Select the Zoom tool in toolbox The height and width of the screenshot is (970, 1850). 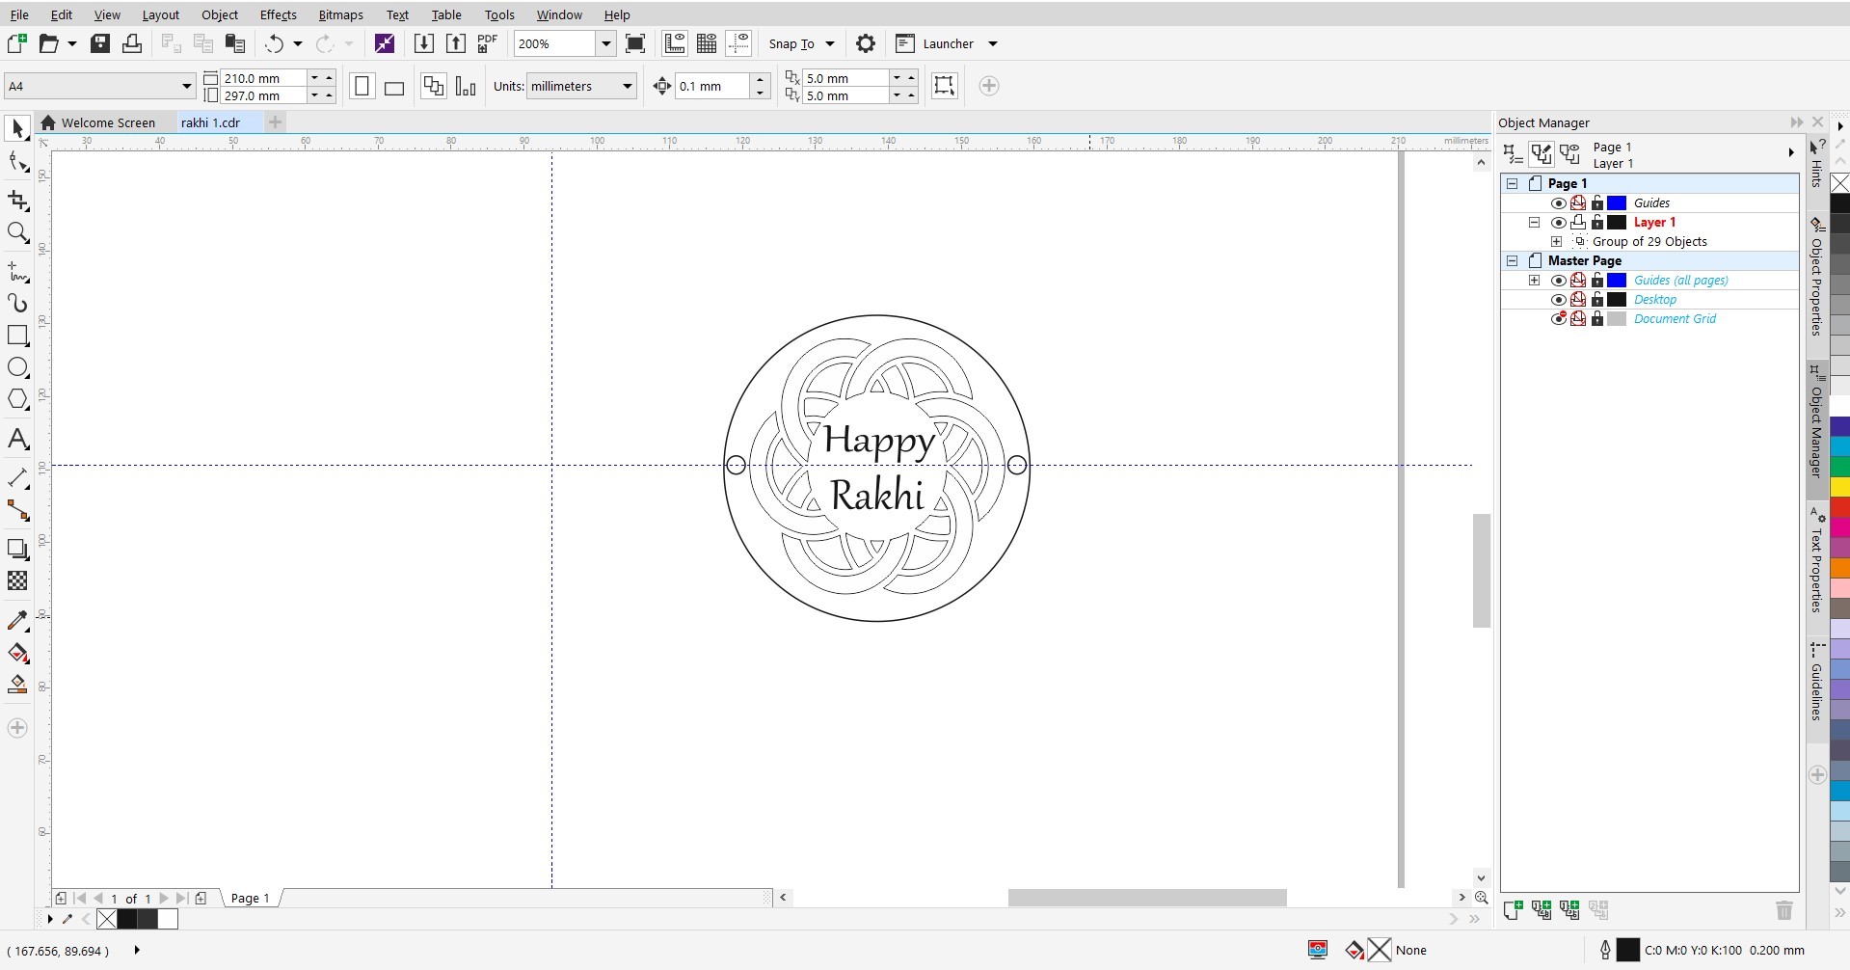[x=17, y=232]
